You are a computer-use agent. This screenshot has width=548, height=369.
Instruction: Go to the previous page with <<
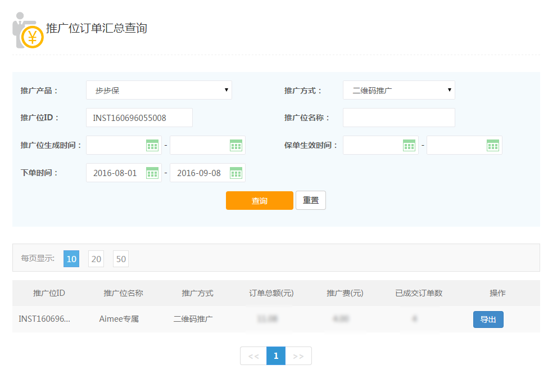click(x=253, y=356)
